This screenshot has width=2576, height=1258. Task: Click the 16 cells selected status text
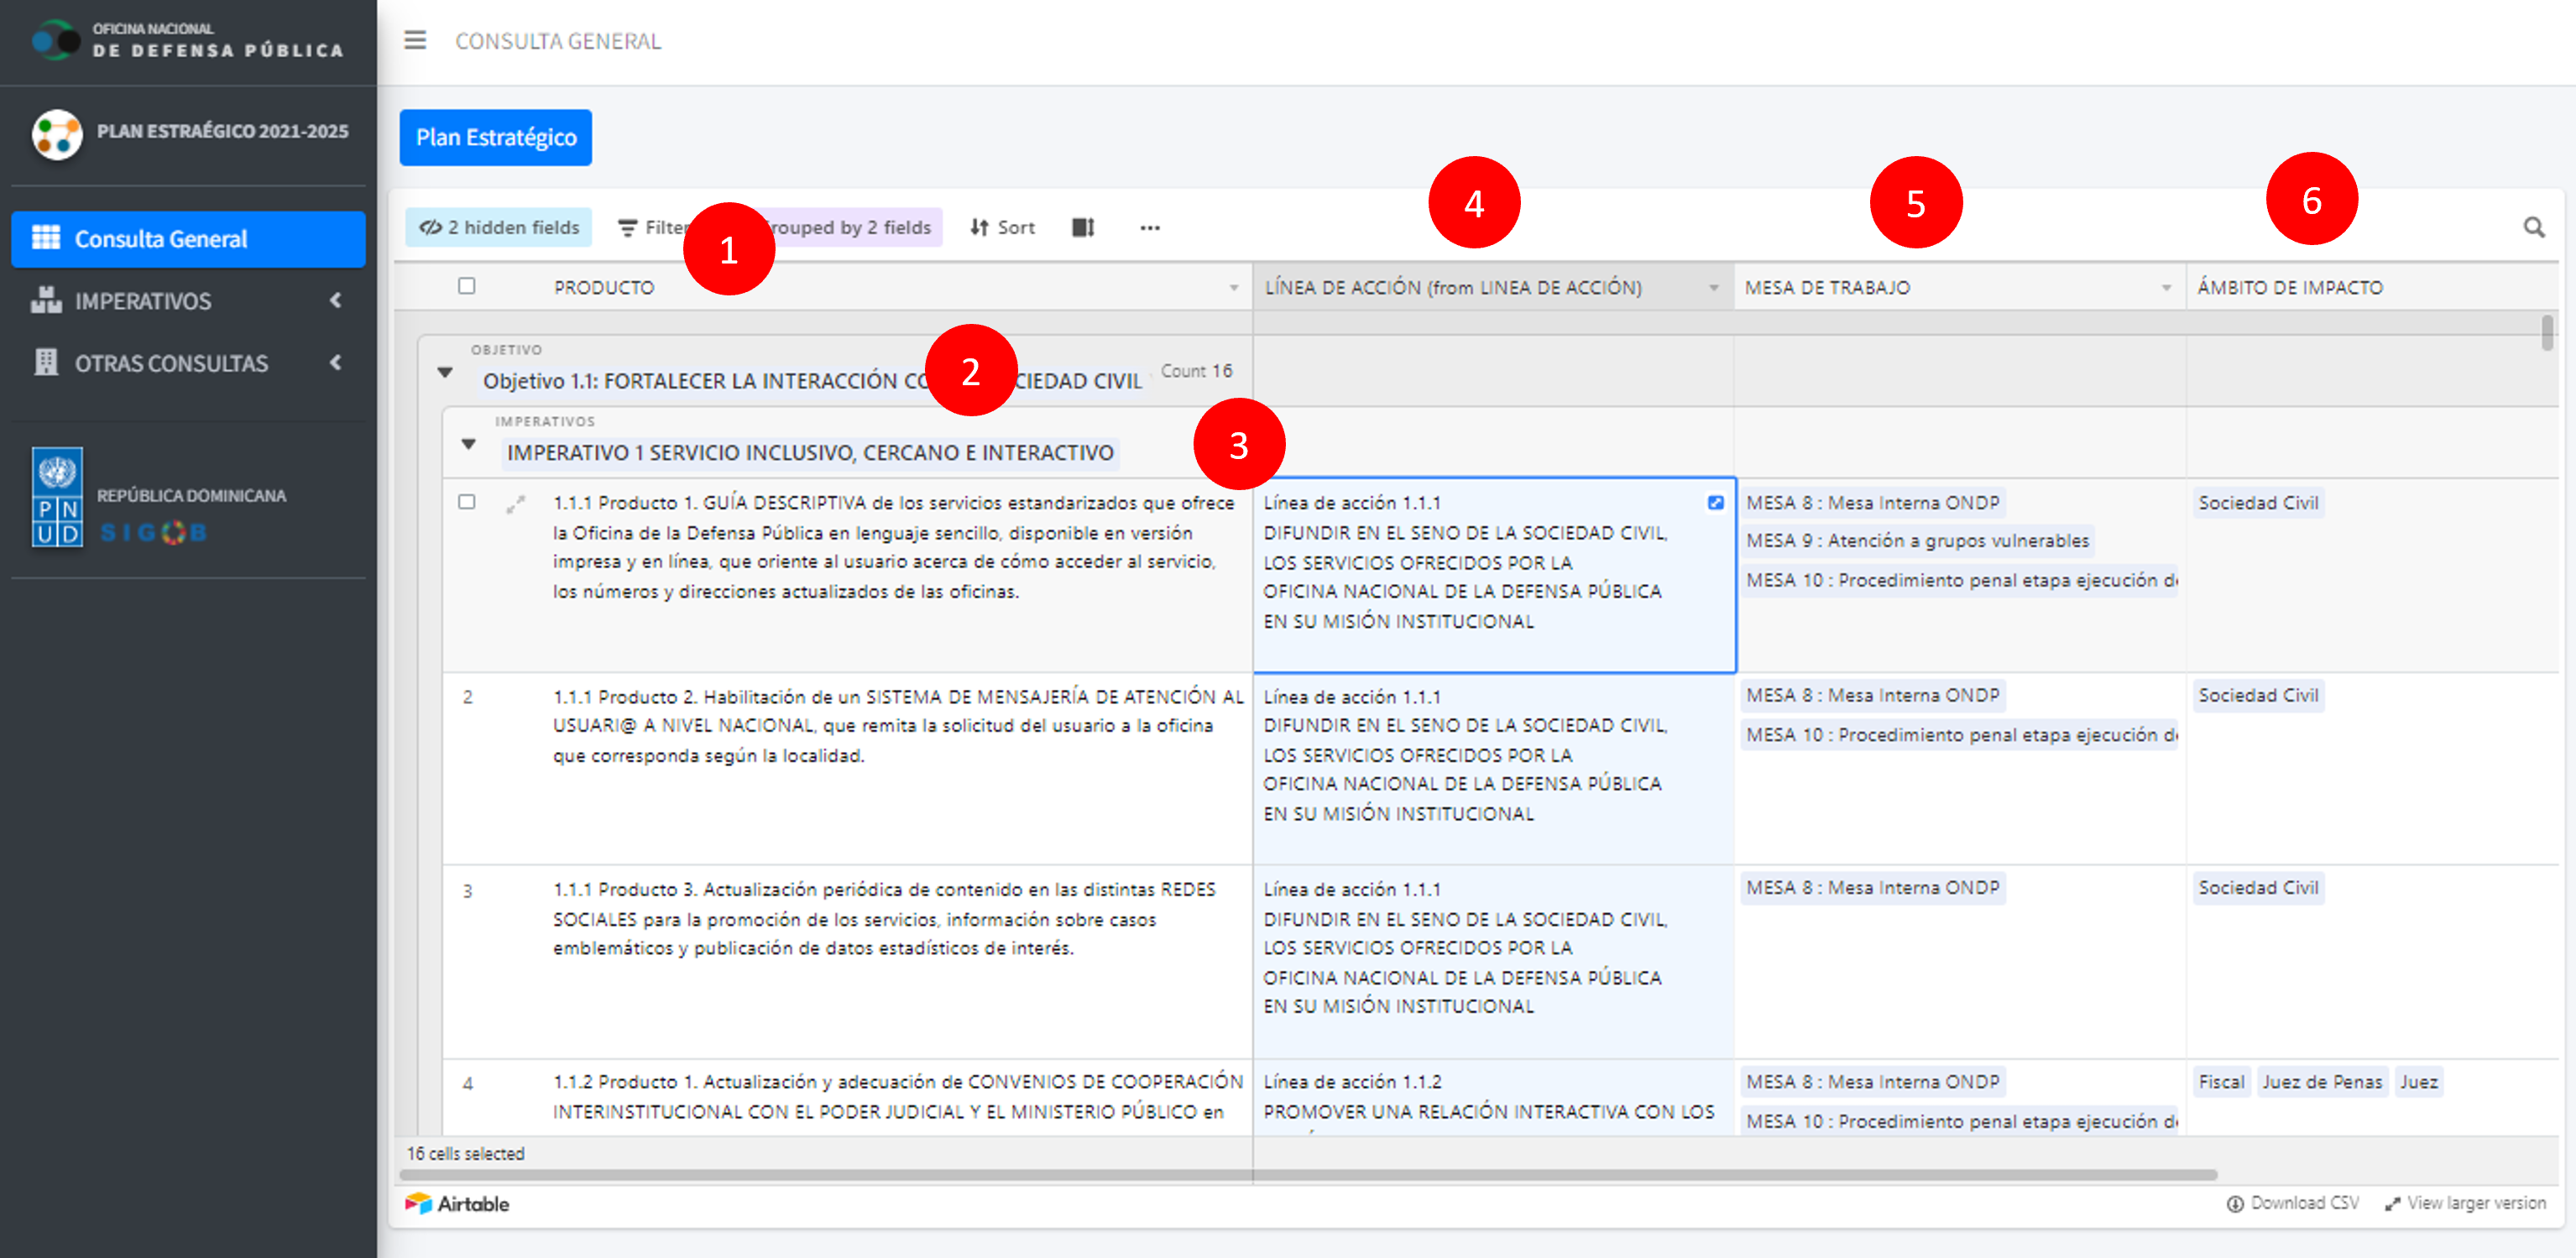point(465,1153)
